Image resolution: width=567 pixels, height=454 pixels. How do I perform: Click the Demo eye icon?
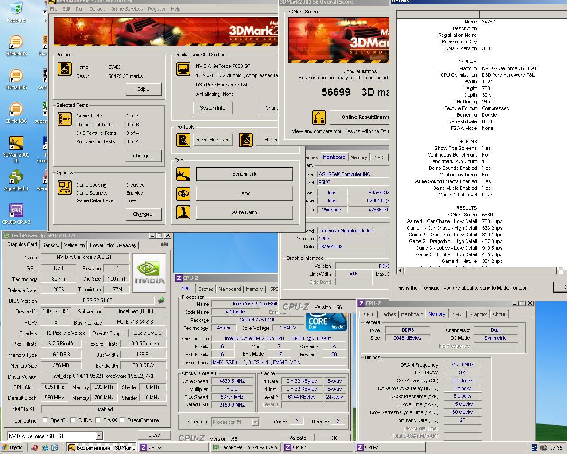coord(183,193)
